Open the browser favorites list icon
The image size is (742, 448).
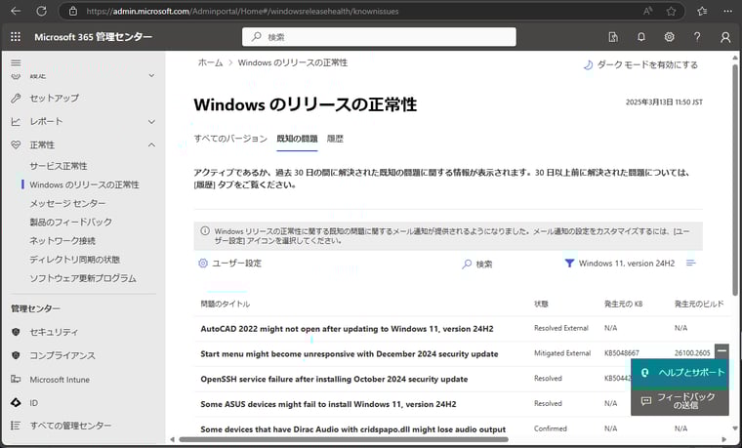tap(702, 11)
